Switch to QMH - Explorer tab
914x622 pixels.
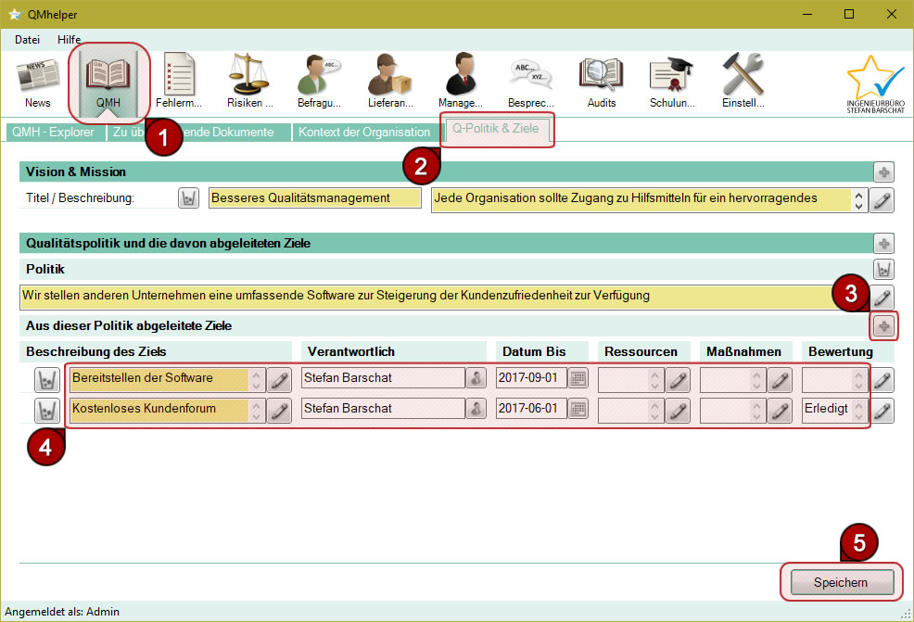click(x=53, y=133)
